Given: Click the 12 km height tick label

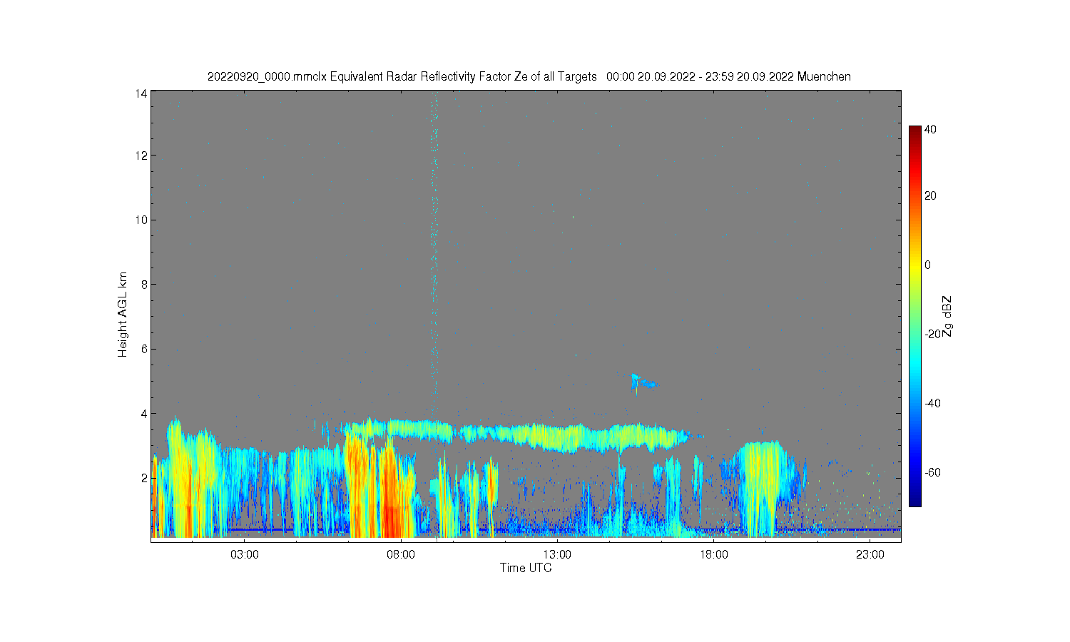Looking at the screenshot, I should [141, 156].
